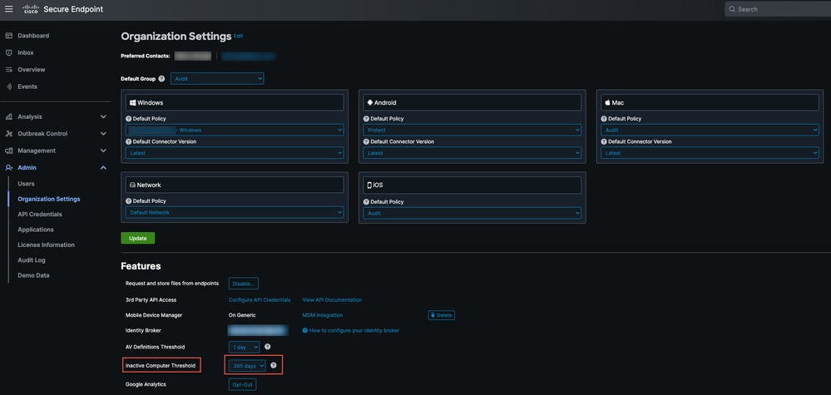Open the Default Group dropdown

point(217,79)
